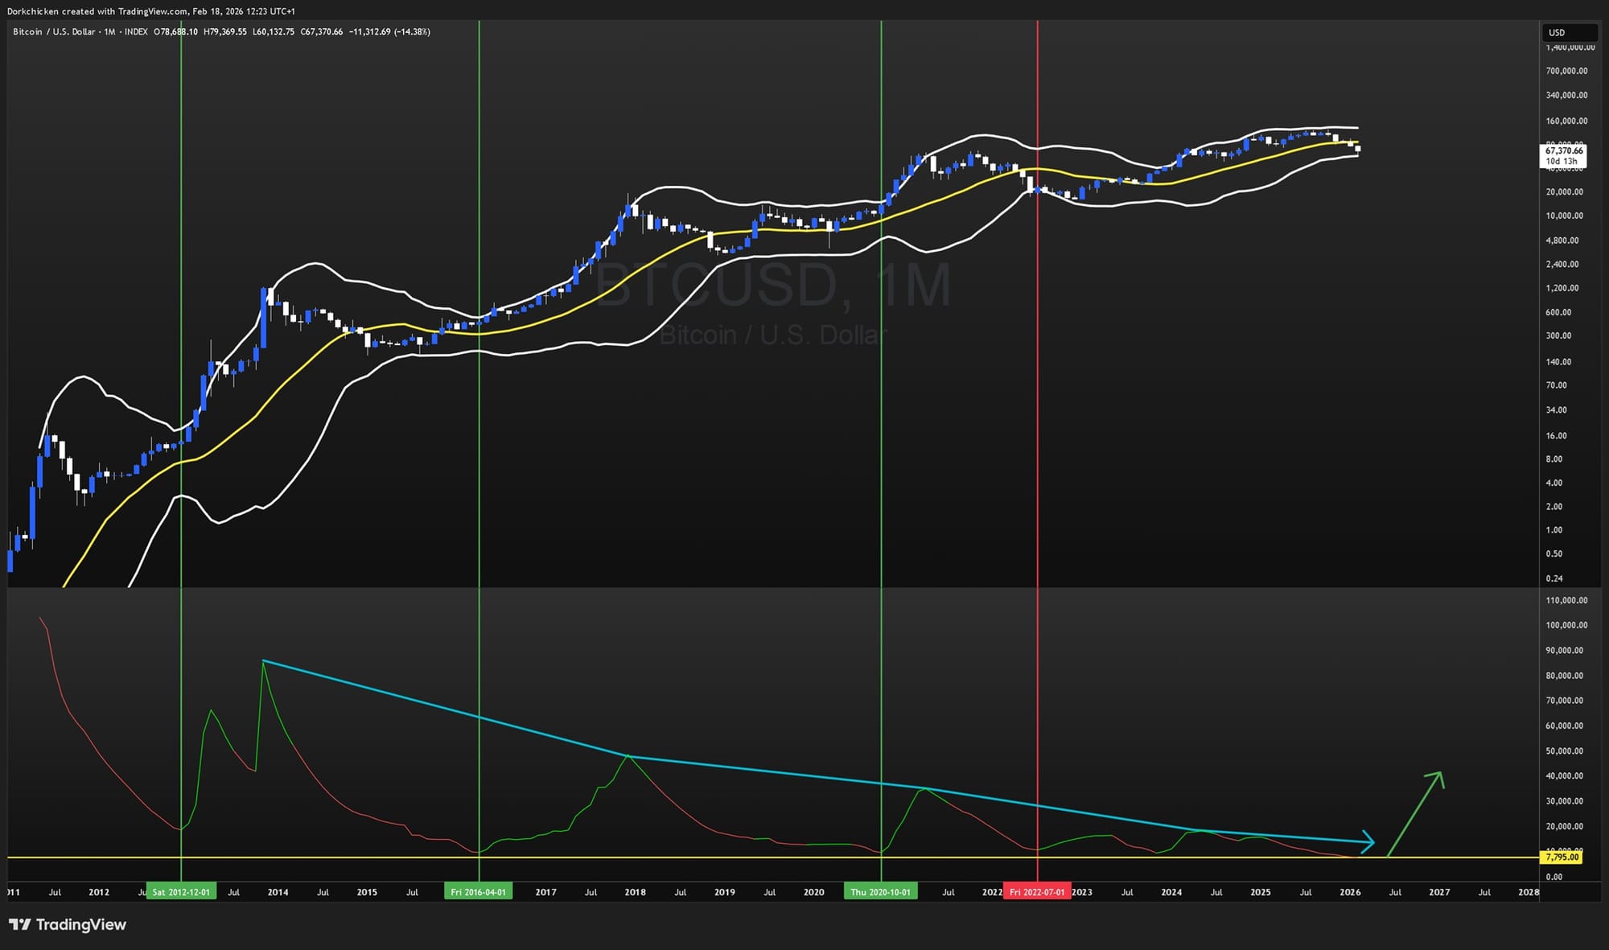Click the 2024 label on the time axis

(1171, 892)
